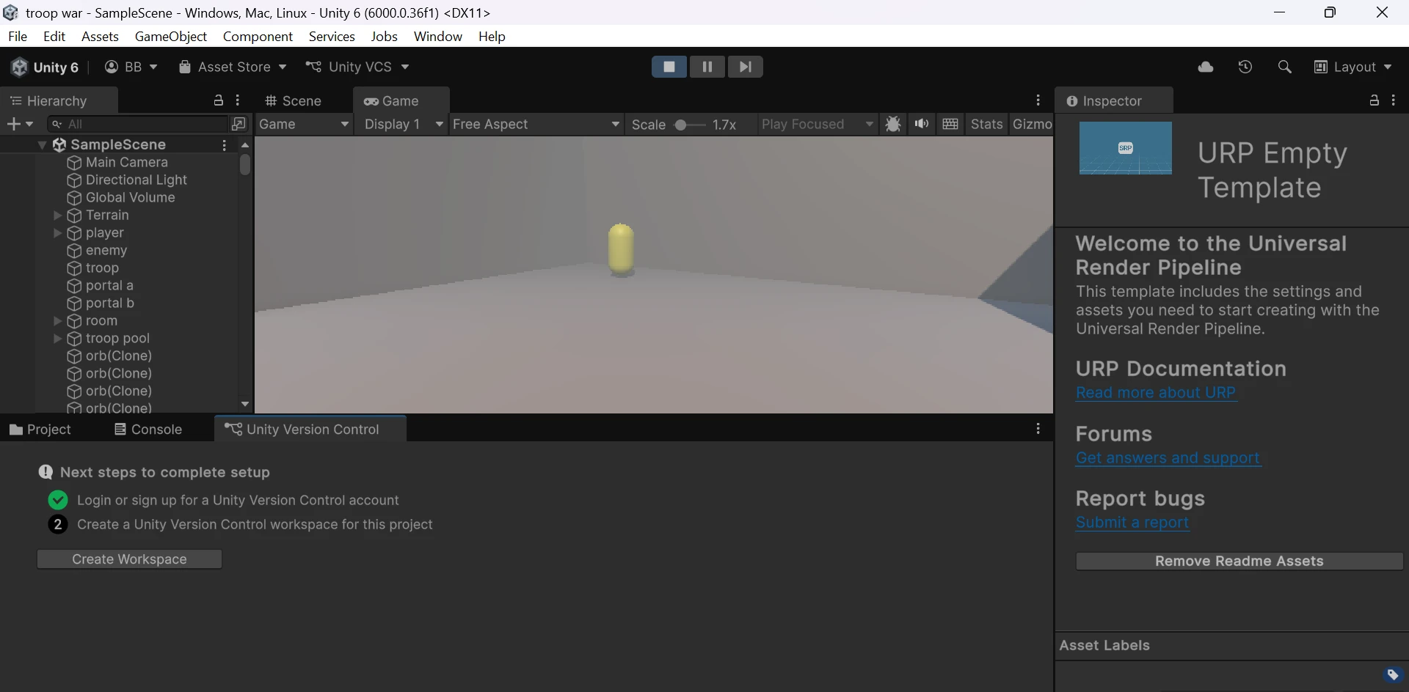Pause the running game
The height and width of the screenshot is (692, 1409).
click(x=707, y=67)
